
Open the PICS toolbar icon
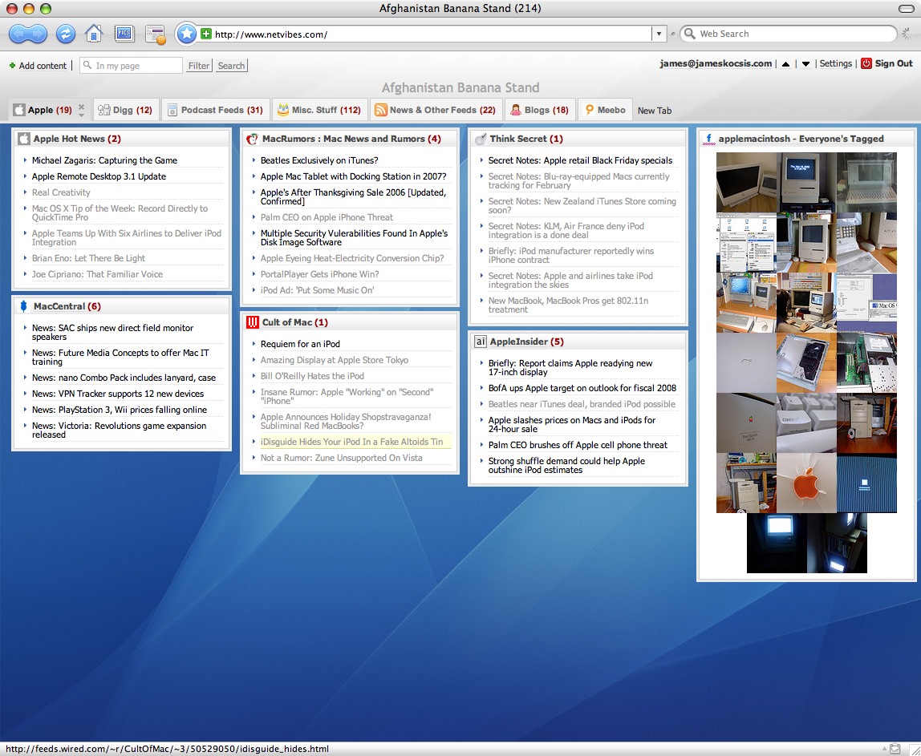[124, 34]
